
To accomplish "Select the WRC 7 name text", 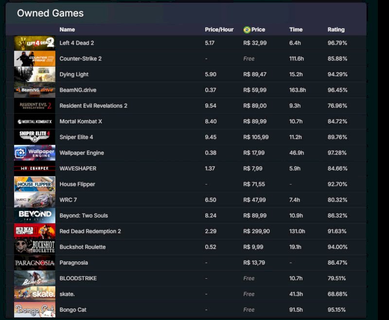I will pos(68,200).
